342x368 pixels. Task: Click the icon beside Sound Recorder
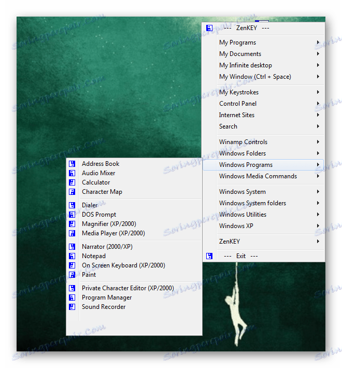click(72, 307)
